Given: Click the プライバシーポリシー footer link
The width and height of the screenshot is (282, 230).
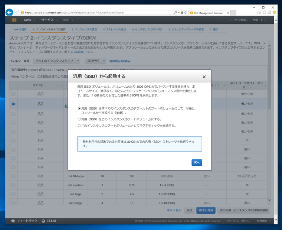Looking at the screenshot, I should coord(239,221).
